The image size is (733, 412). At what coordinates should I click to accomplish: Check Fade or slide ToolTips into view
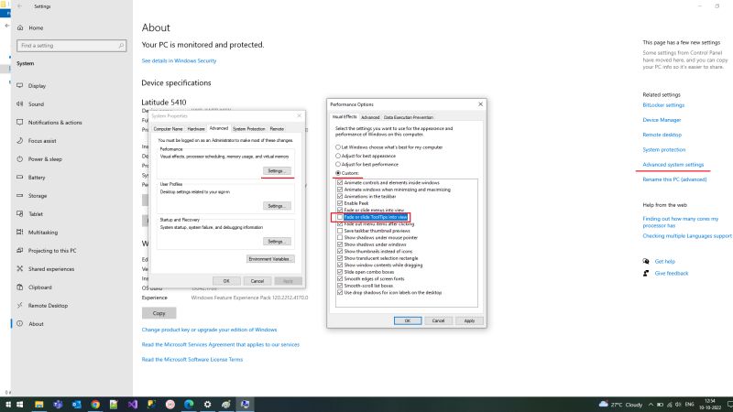pos(340,217)
